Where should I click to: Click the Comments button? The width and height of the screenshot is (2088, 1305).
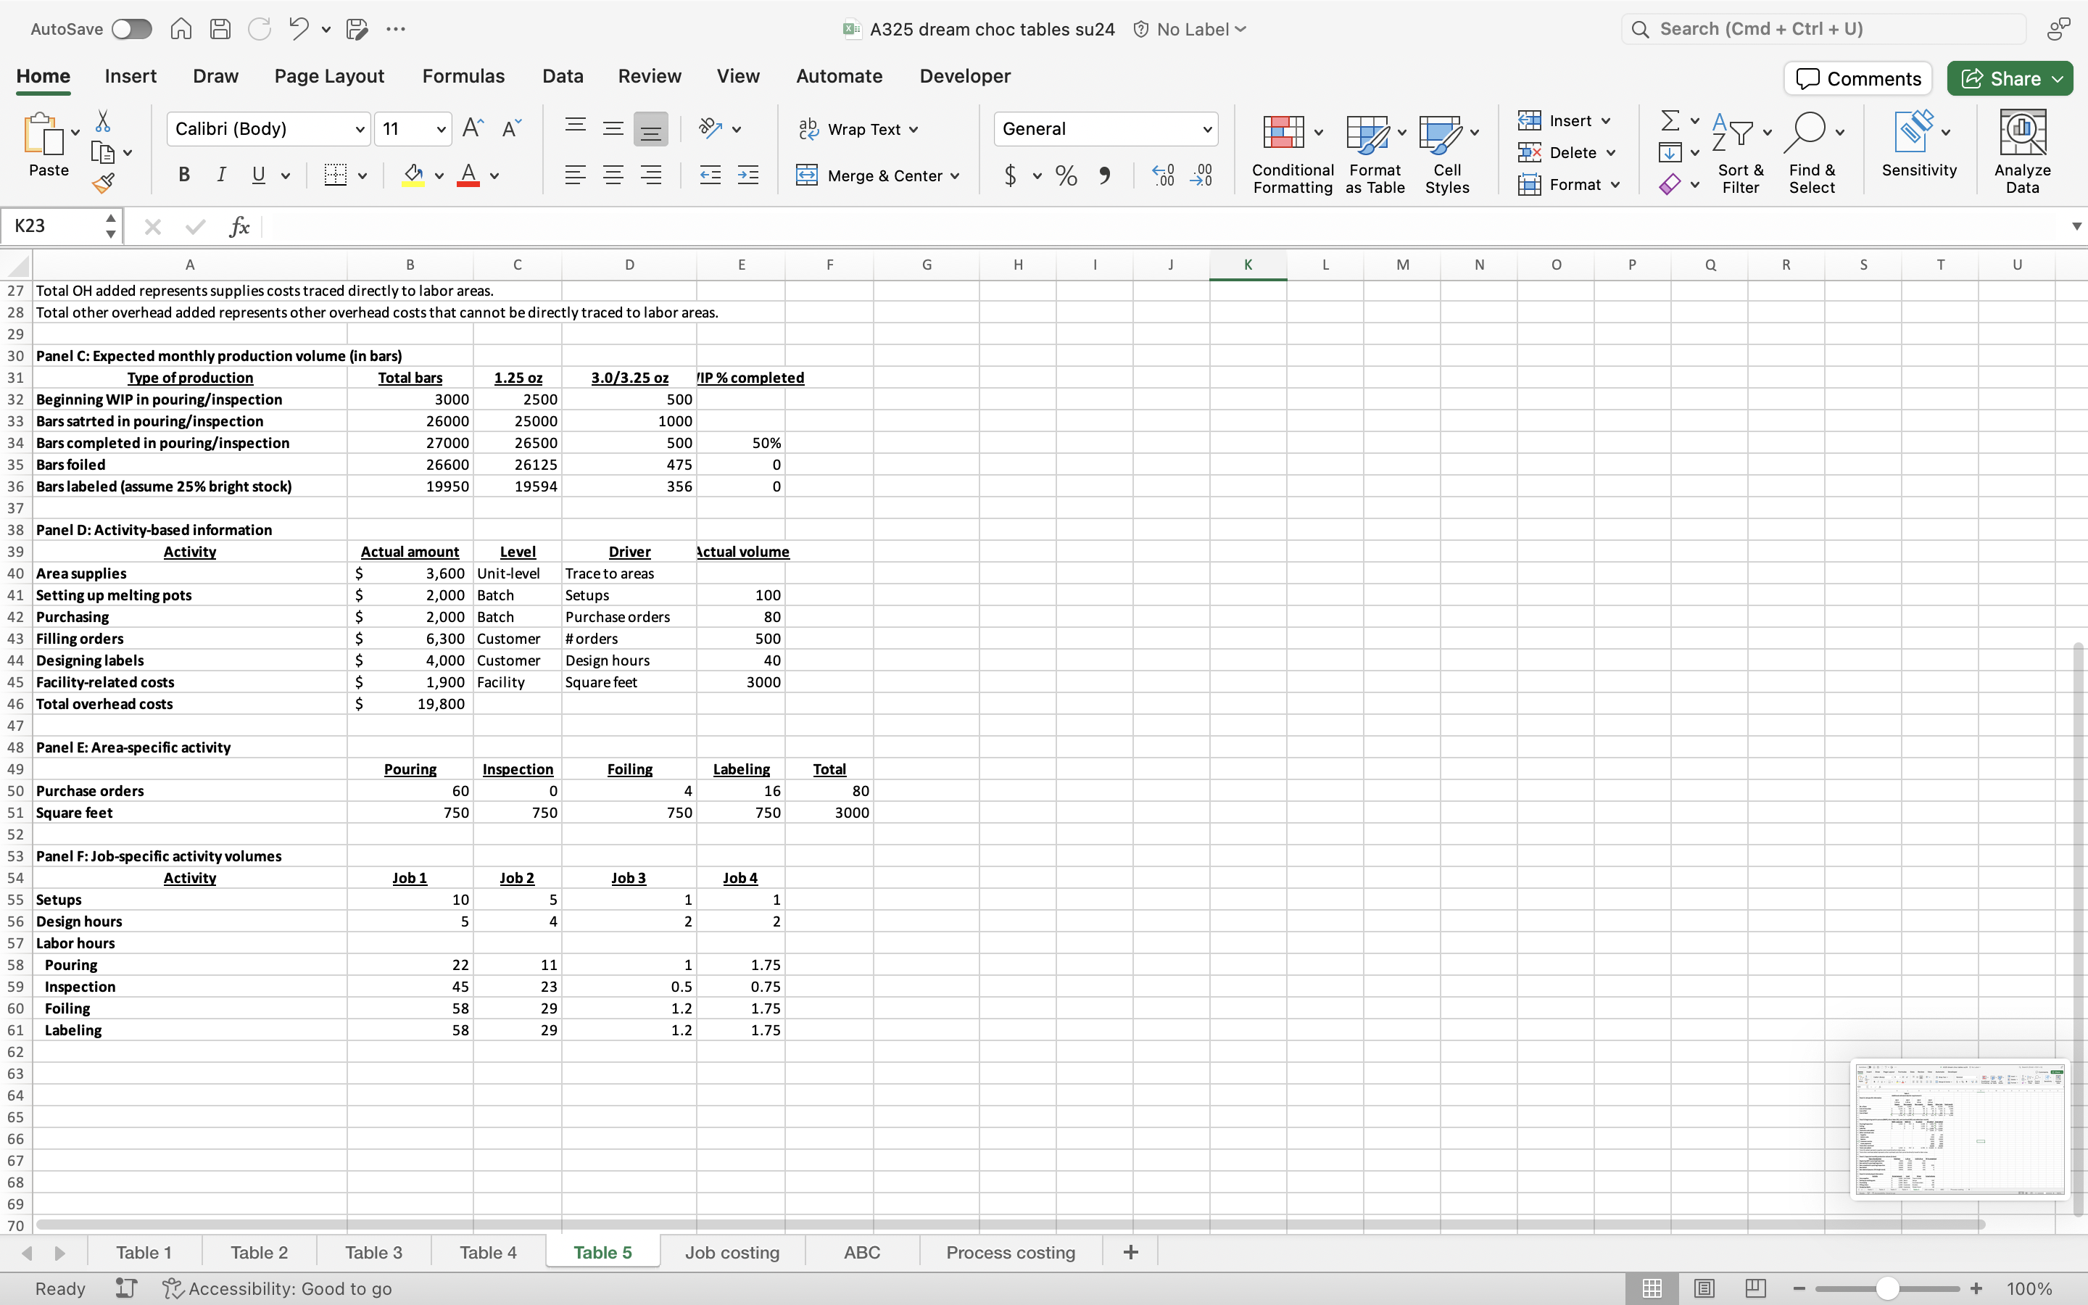click(x=1857, y=78)
